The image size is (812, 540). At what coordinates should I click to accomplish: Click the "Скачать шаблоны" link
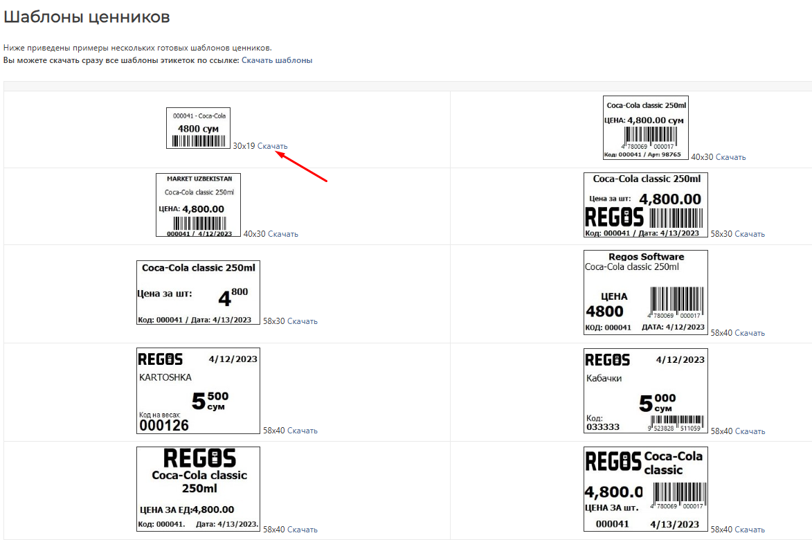[277, 60]
